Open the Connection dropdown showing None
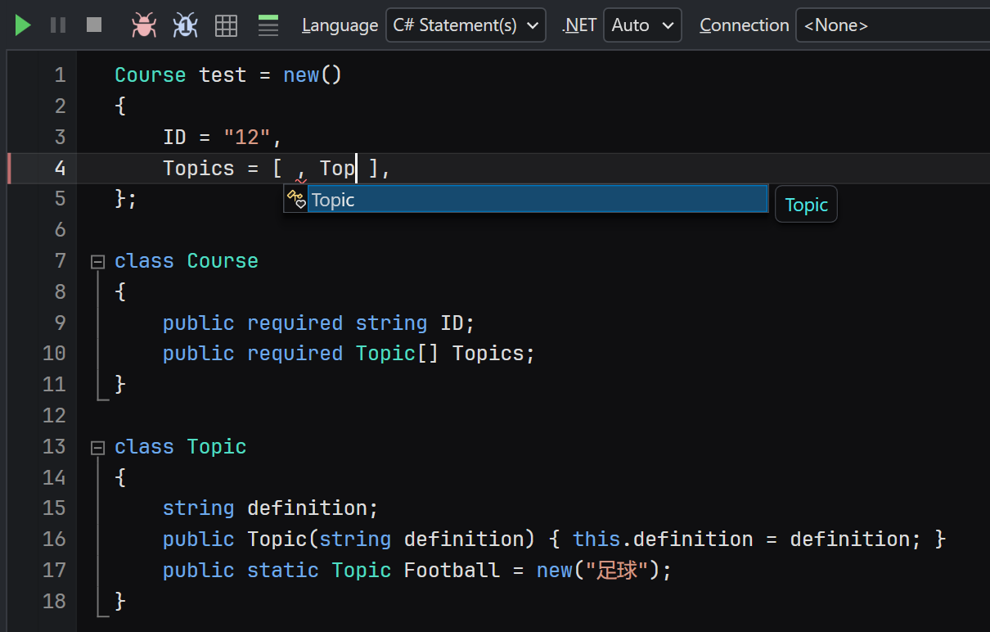Screen dimensions: 990x632 [893, 25]
